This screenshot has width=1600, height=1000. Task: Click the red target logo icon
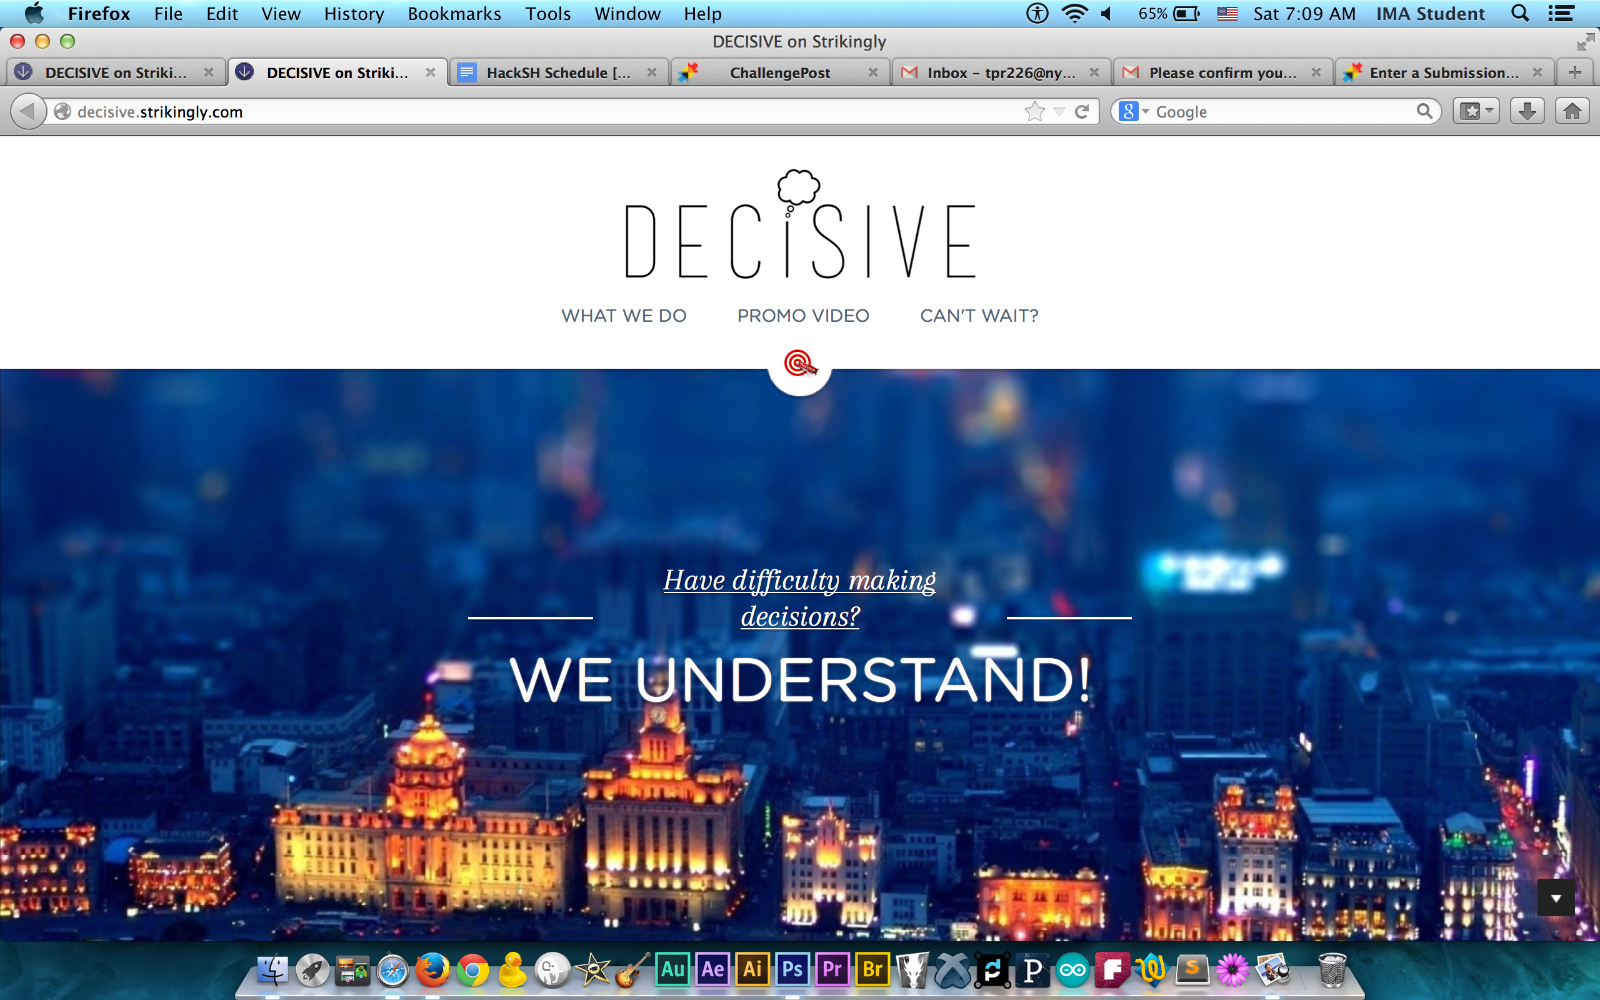click(x=799, y=363)
